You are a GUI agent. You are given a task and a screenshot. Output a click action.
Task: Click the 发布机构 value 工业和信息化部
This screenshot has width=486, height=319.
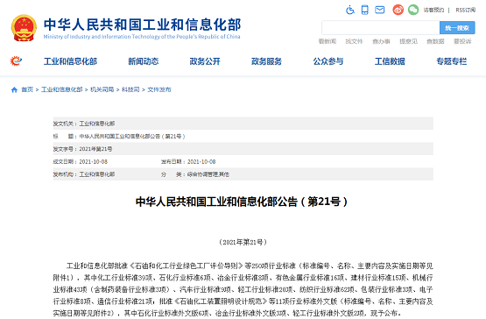pos(97,174)
